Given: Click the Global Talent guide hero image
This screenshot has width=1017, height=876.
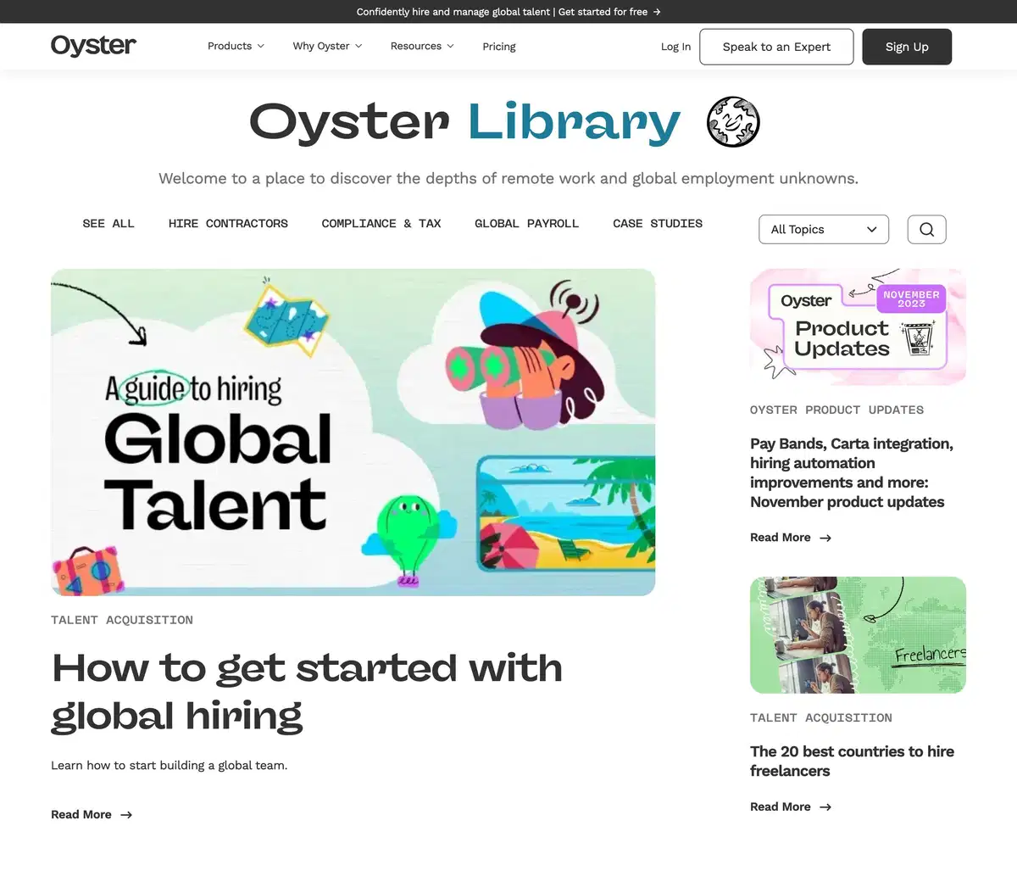Looking at the screenshot, I should [353, 432].
